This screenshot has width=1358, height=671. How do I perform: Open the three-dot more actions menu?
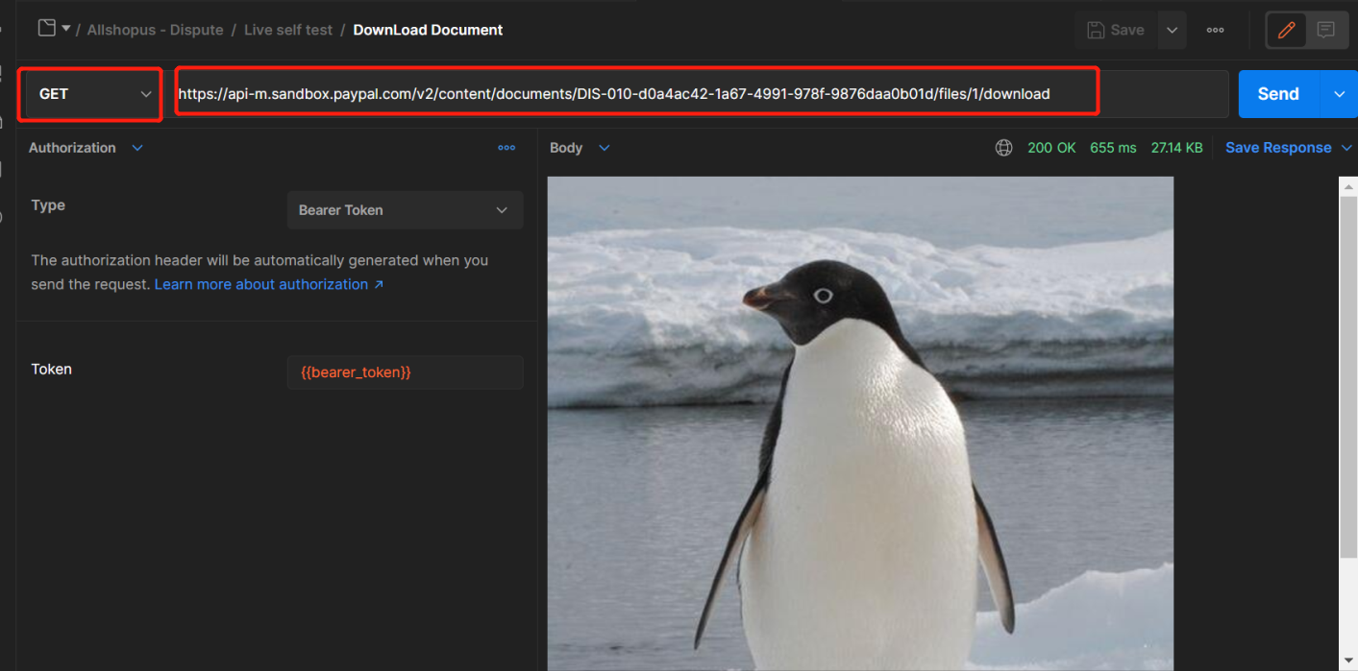1216,30
